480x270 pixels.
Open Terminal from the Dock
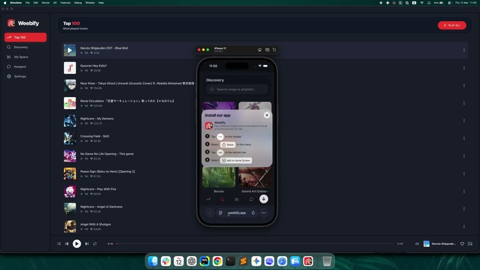click(231, 261)
